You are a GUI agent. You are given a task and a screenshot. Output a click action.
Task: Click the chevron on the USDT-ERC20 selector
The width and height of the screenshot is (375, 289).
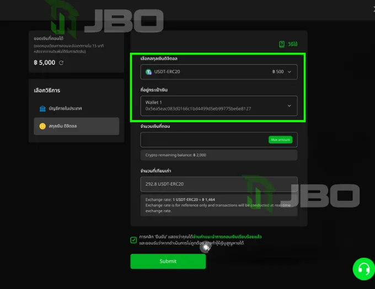[x=290, y=72]
